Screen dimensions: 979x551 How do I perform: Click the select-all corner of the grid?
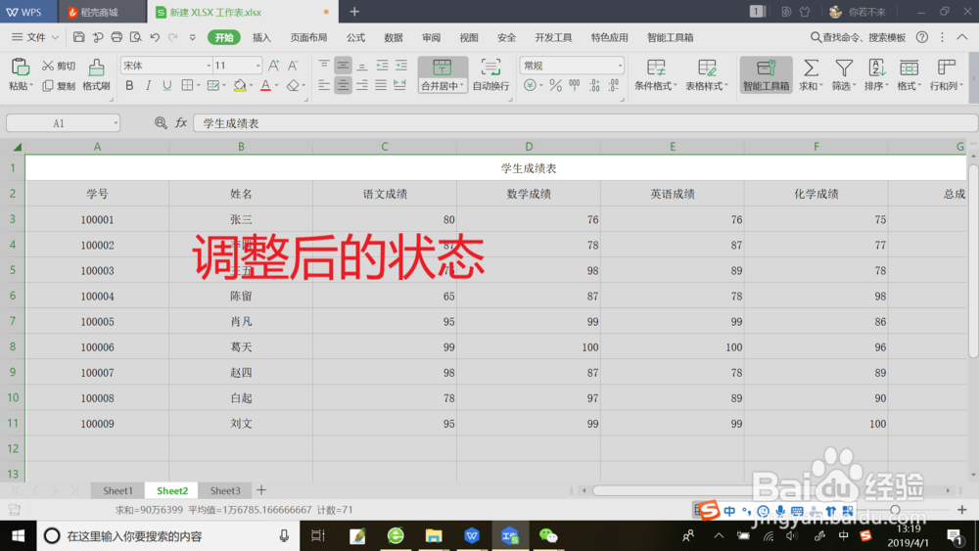[x=17, y=147]
